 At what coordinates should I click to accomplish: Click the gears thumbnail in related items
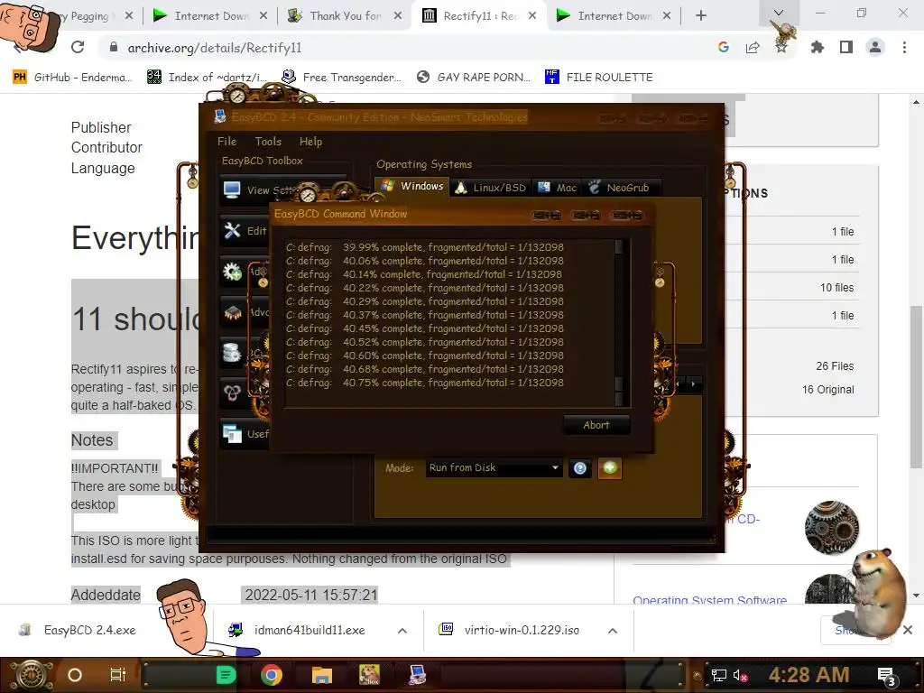tap(831, 527)
